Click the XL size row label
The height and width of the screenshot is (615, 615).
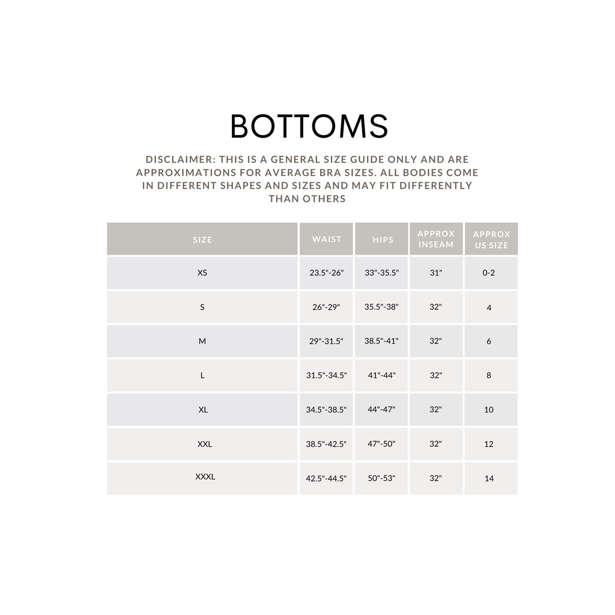pyautogui.click(x=202, y=410)
